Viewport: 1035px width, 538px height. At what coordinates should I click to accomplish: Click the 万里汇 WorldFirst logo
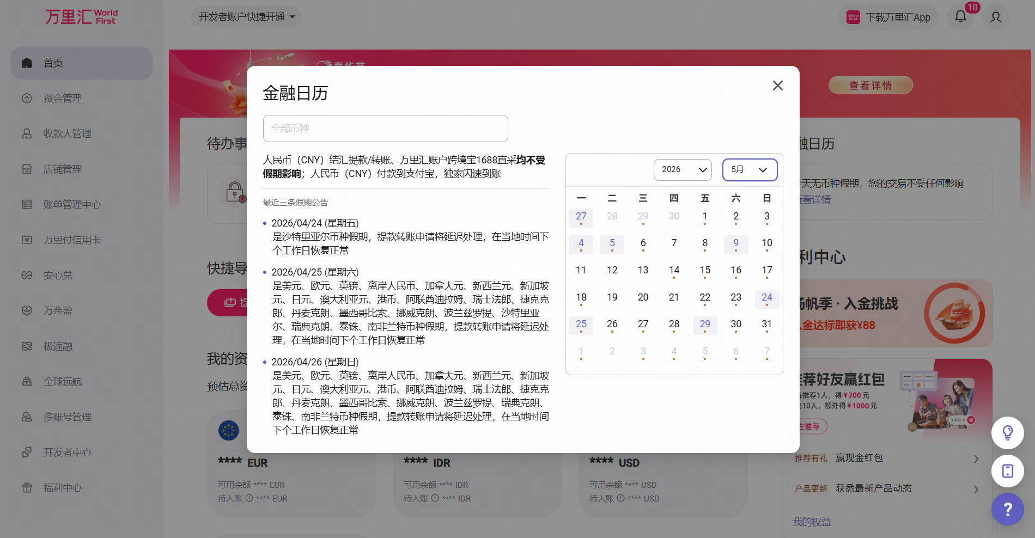[x=81, y=17]
